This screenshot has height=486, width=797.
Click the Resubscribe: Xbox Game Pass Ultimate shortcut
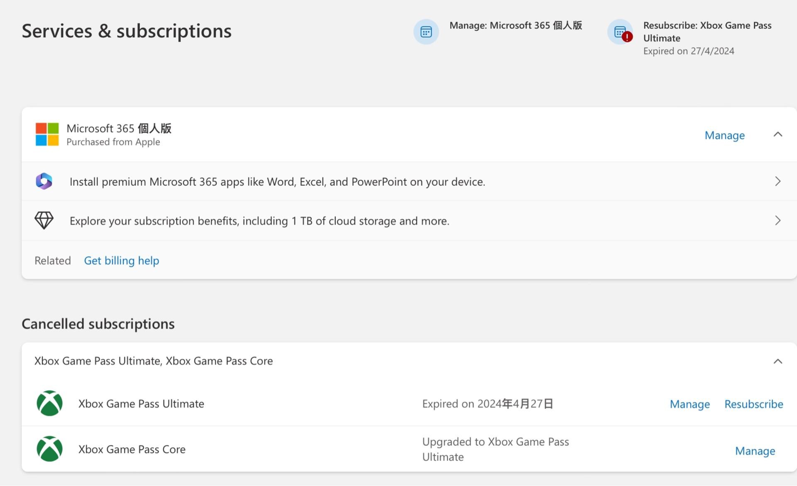point(707,32)
